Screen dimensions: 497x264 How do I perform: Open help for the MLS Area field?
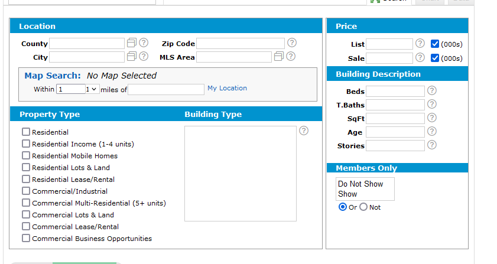[291, 56]
